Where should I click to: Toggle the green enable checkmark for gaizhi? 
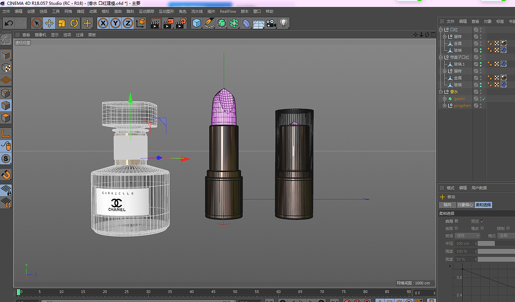point(484,99)
